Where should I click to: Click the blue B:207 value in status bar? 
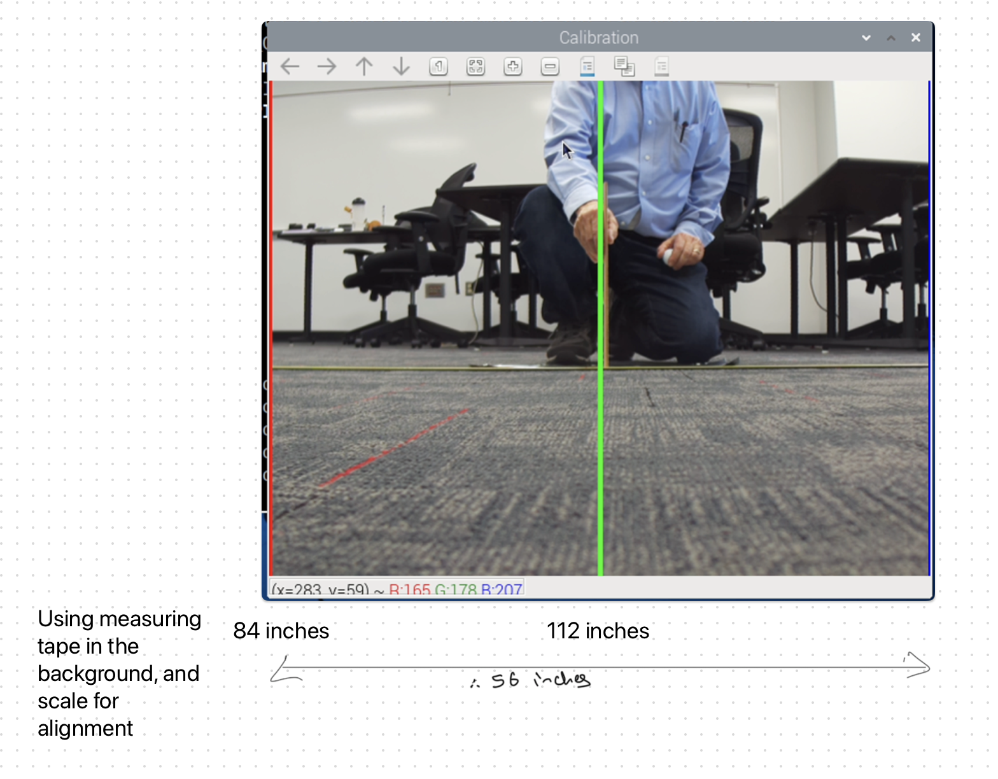tap(502, 590)
